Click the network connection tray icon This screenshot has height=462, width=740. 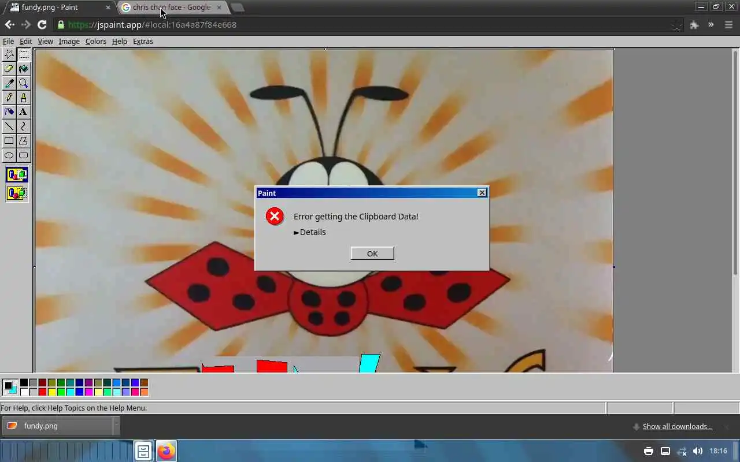coord(682,451)
